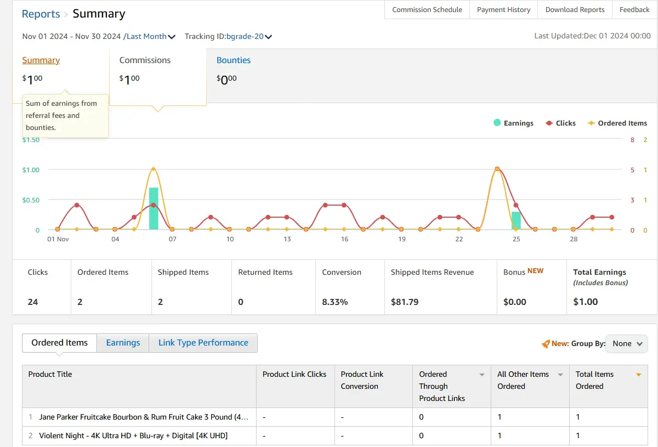Viewport: 658px width, 447px height.
Task: Toggle the Clicks legend item
Action: tap(560, 123)
